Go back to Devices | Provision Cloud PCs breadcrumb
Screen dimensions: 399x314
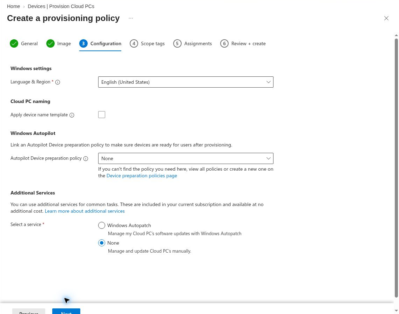tap(61, 6)
